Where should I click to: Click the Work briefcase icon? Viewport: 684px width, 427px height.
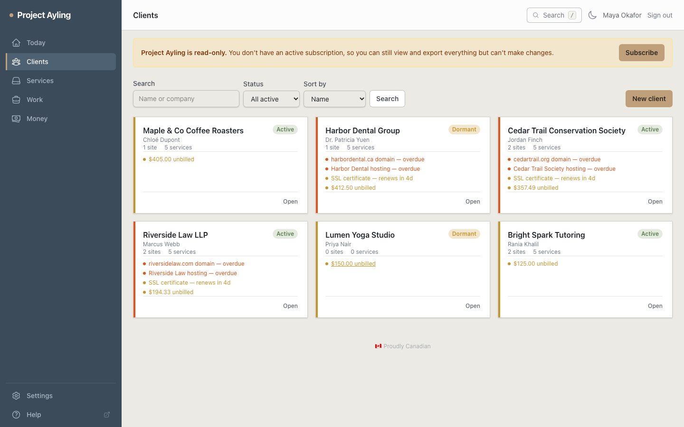(16, 100)
